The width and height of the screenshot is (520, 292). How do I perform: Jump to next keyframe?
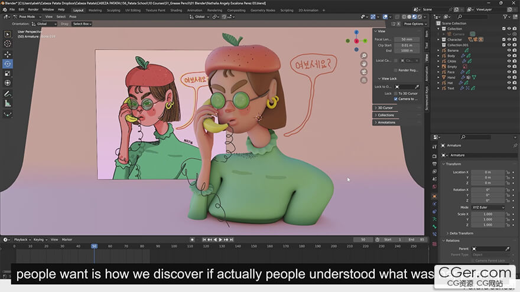[x=226, y=239]
